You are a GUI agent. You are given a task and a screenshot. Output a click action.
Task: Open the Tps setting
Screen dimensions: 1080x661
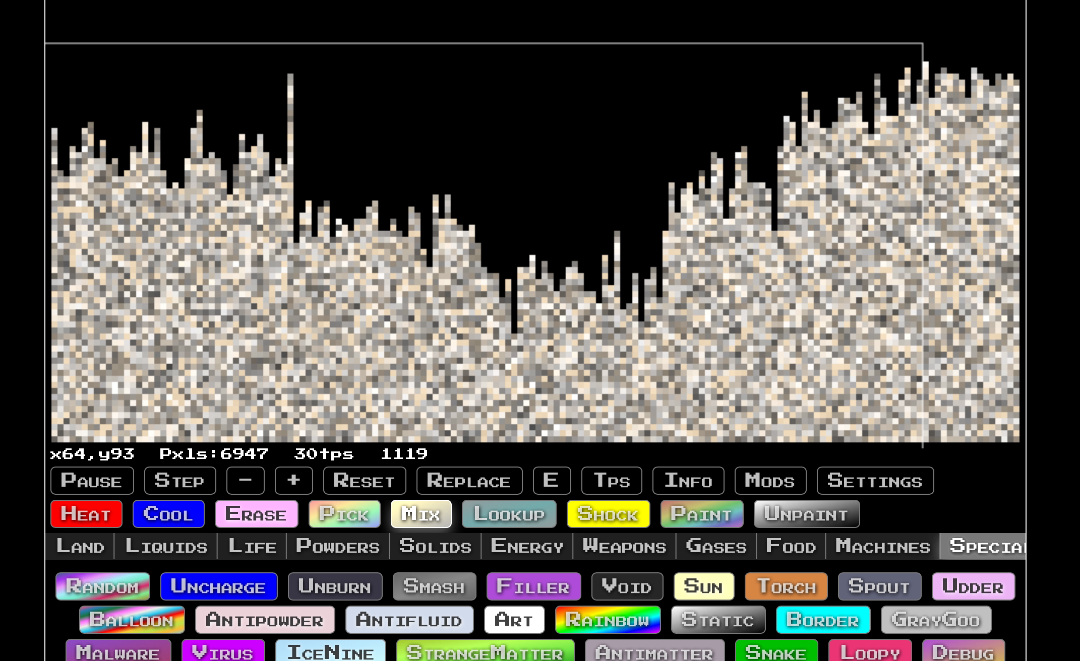click(x=611, y=481)
